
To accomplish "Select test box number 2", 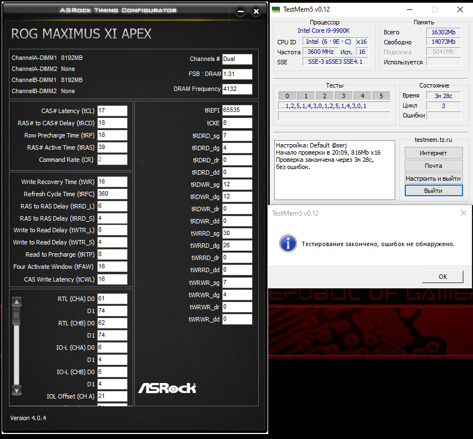I will (325, 96).
